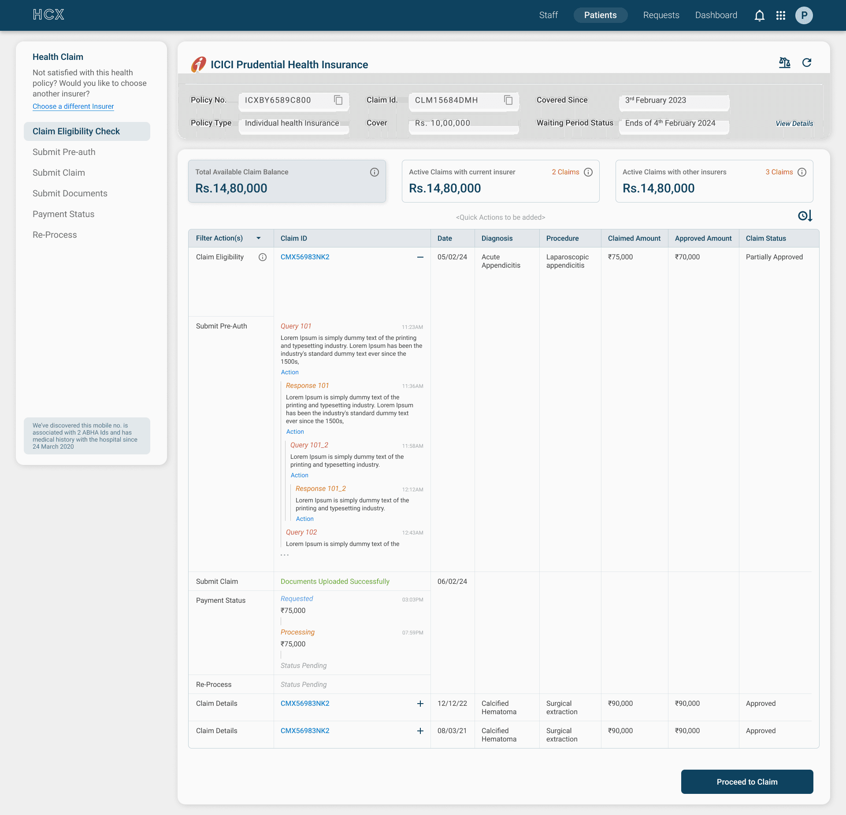Select Submit Pre-auth in sidebar

click(x=64, y=152)
